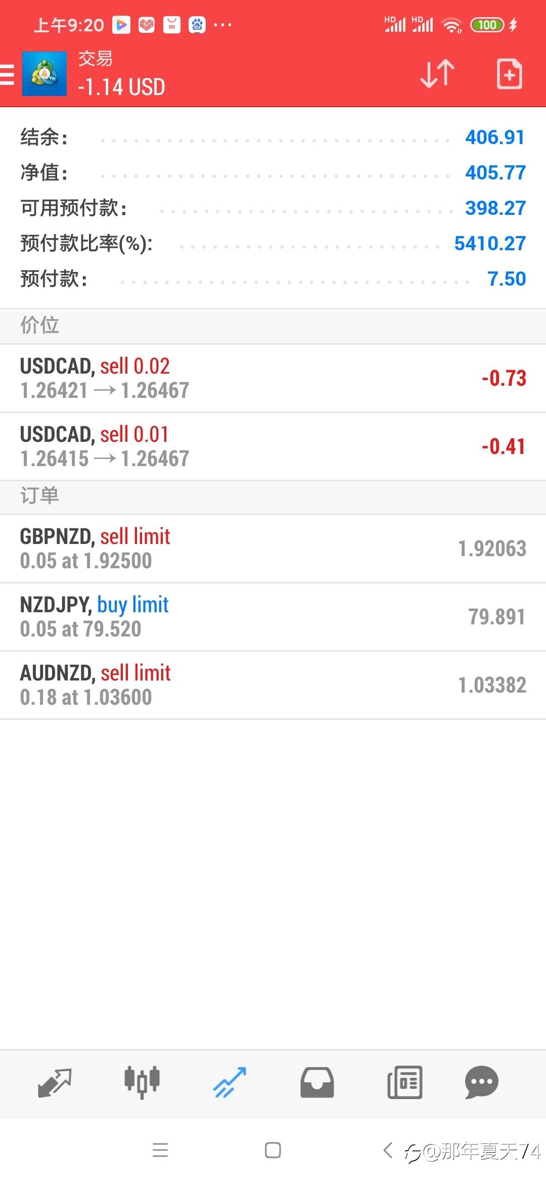
Task: Open the History inbox tab
Action: point(317,1082)
